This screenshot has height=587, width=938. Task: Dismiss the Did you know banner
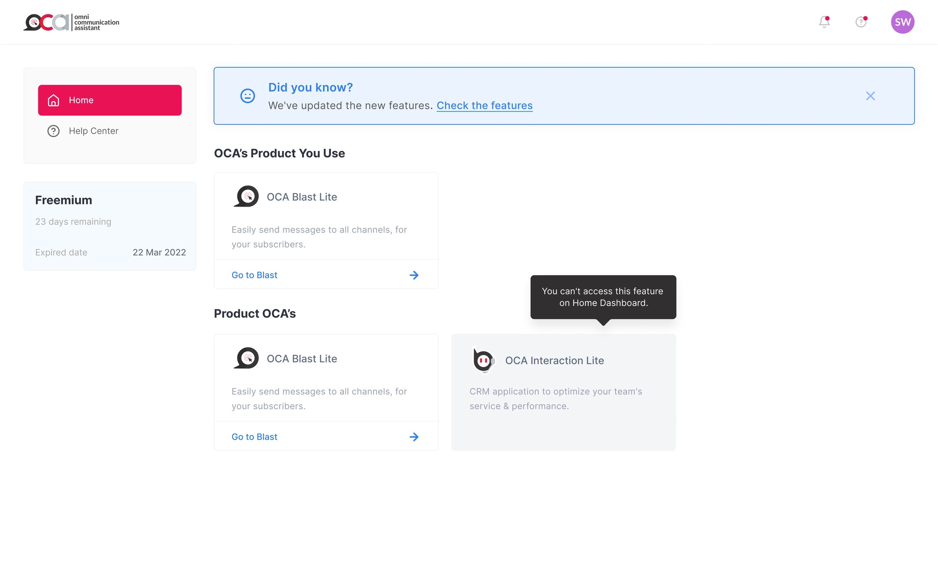pos(870,96)
